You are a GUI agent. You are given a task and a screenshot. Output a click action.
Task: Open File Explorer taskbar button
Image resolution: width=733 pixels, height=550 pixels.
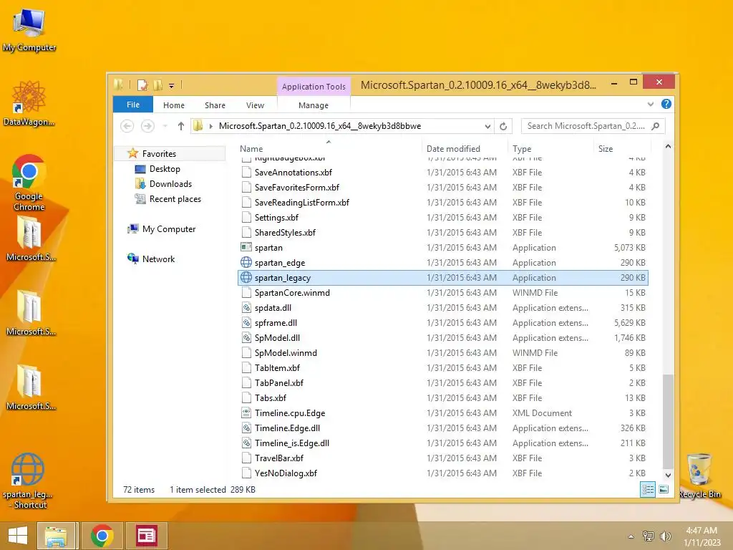click(56, 536)
